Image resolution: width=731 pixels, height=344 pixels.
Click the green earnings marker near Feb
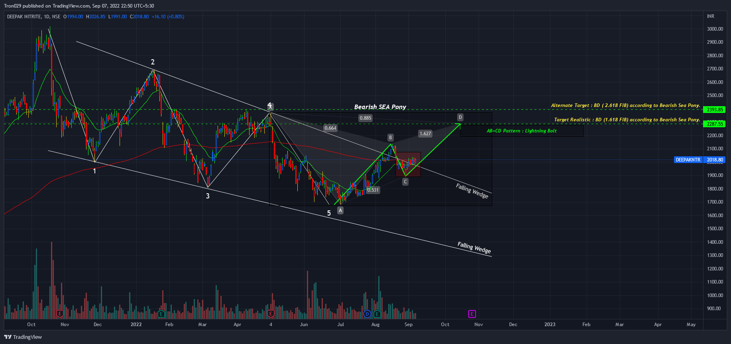161,314
